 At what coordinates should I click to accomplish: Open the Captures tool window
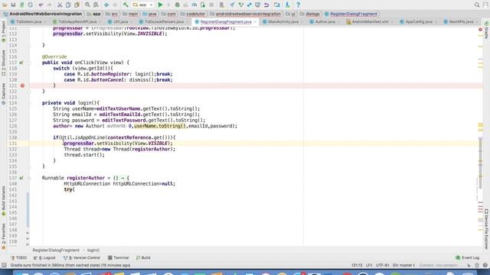pyautogui.click(x=3, y=93)
